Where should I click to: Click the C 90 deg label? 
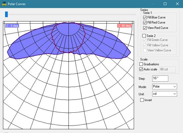tap(124, 26)
